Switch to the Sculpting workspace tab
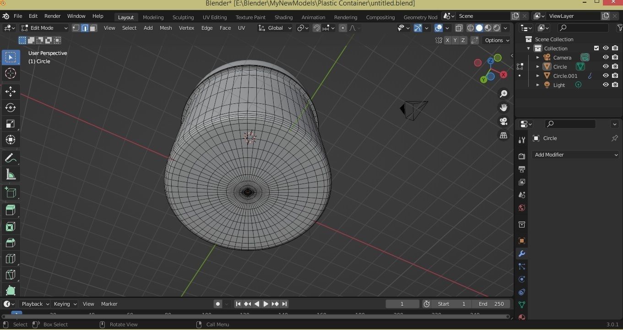Viewport: 623px width, 330px height. click(183, 17)
